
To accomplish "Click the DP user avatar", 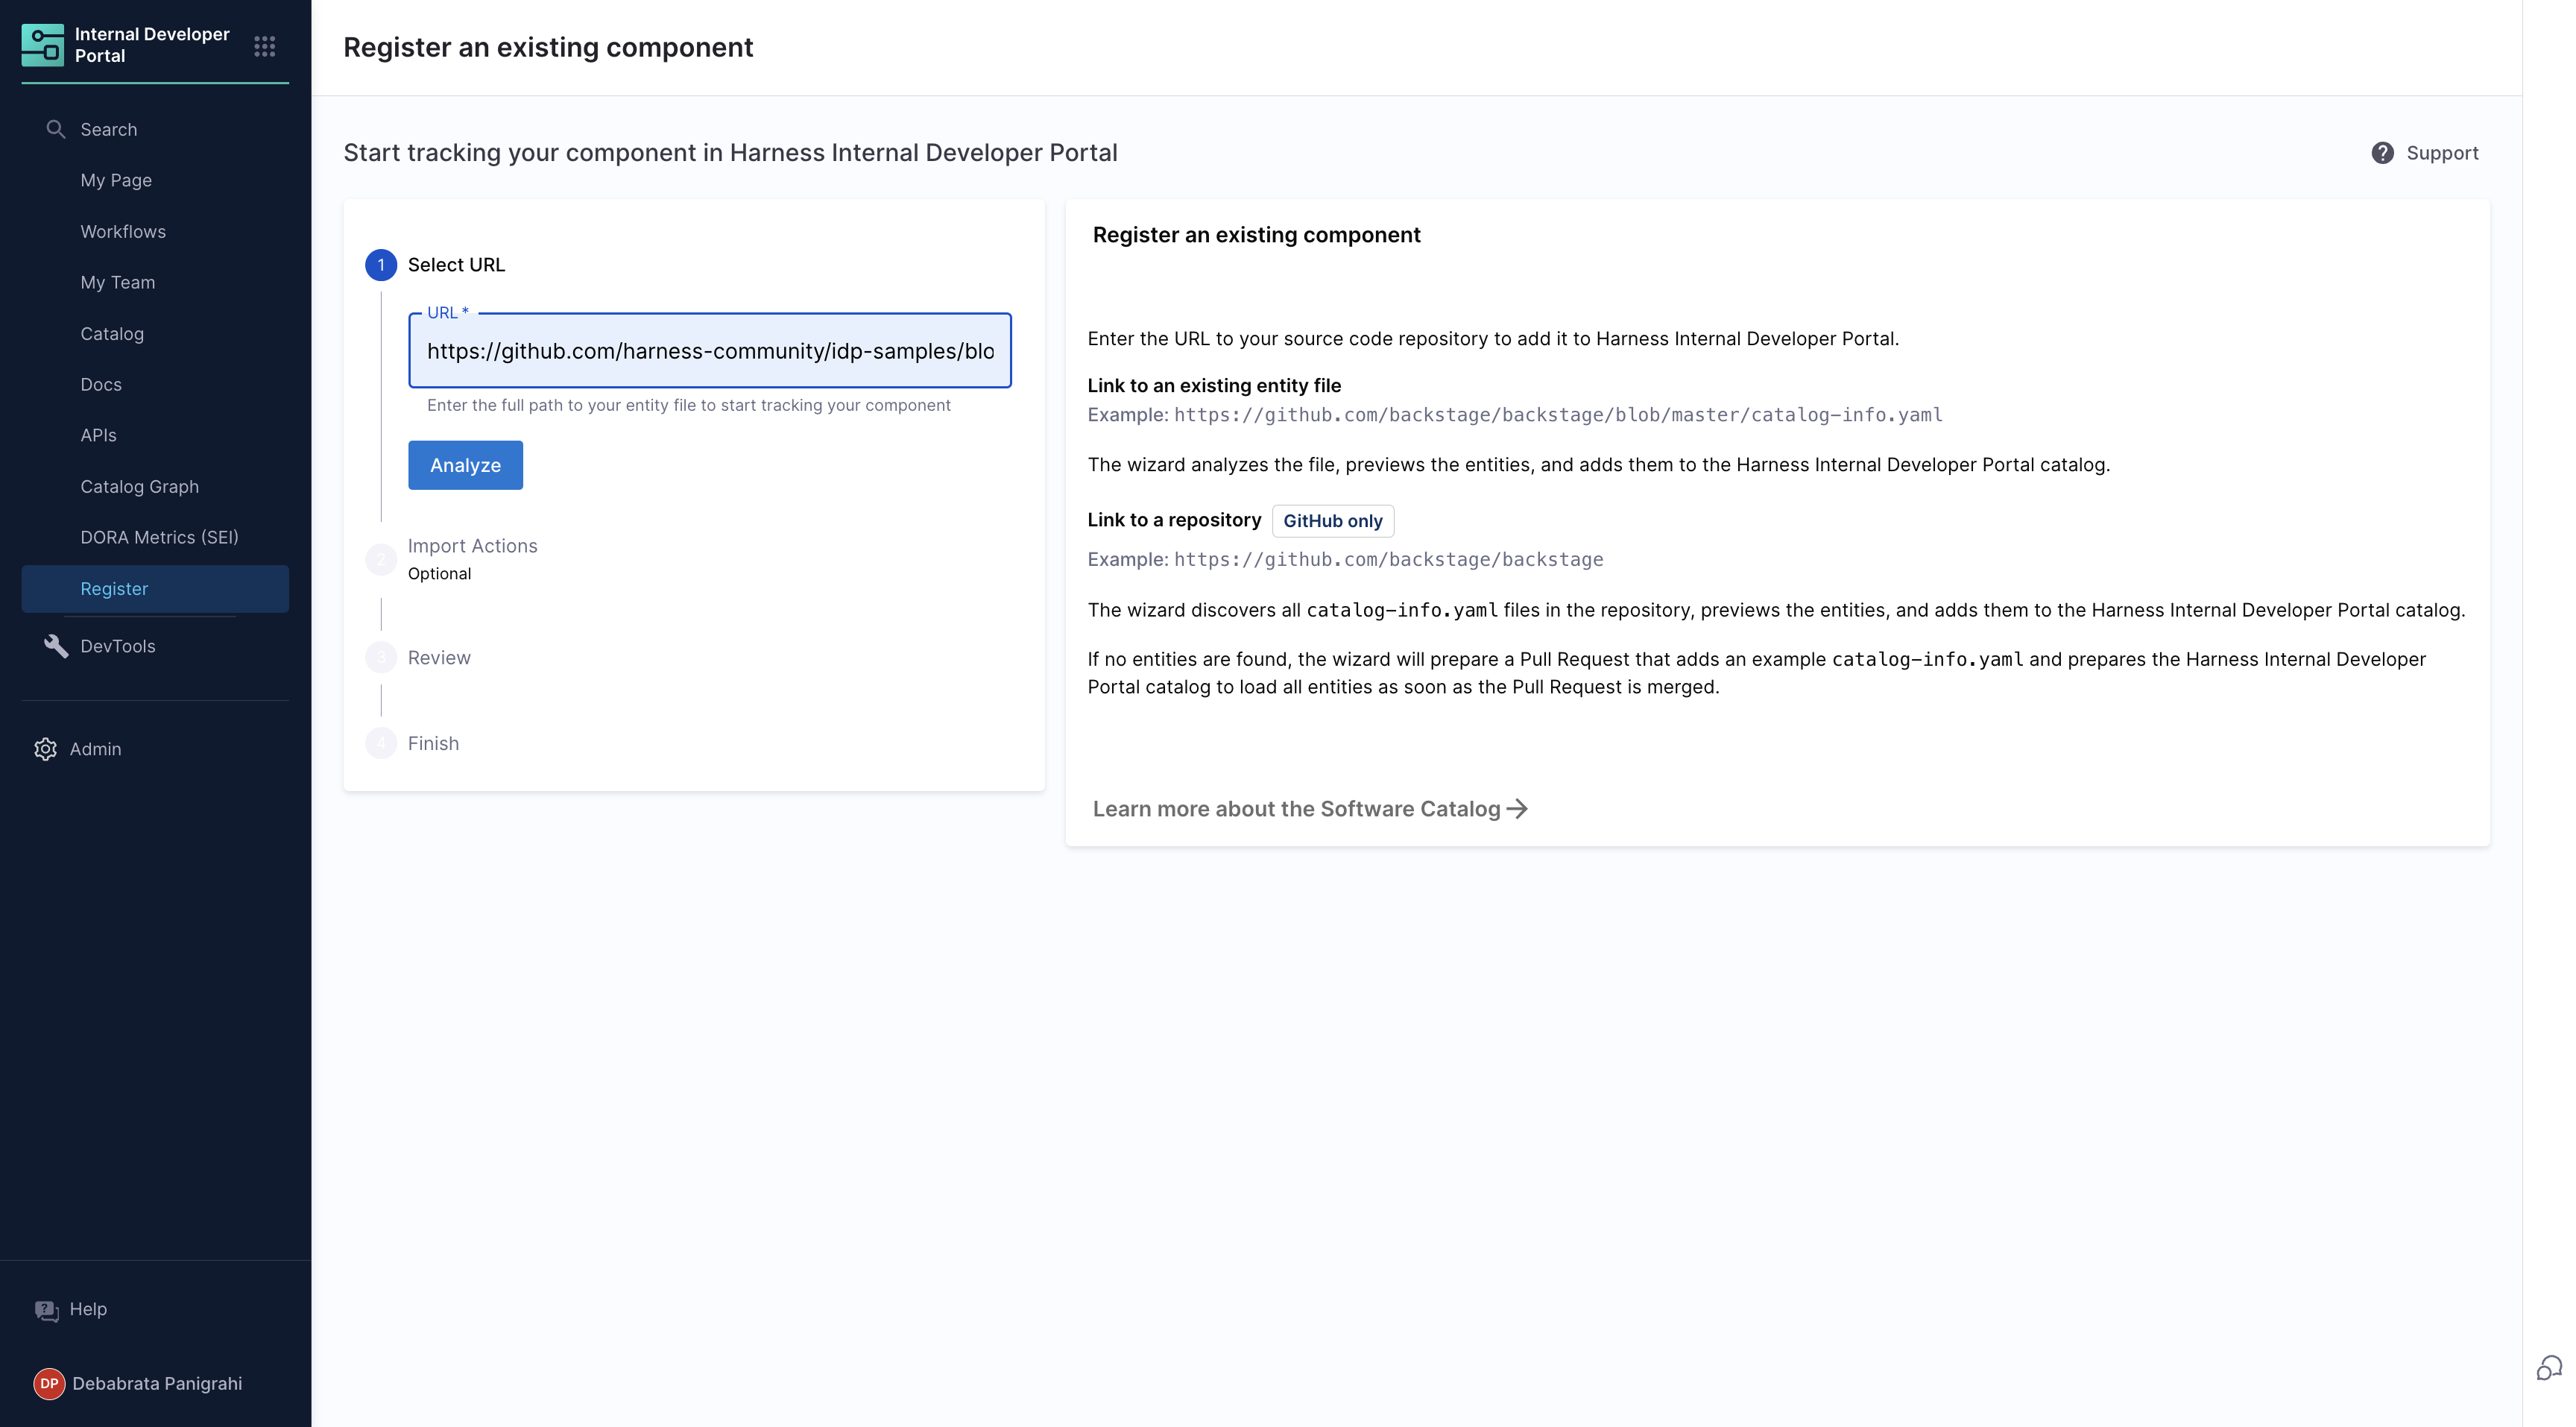I will point(49,1383).
